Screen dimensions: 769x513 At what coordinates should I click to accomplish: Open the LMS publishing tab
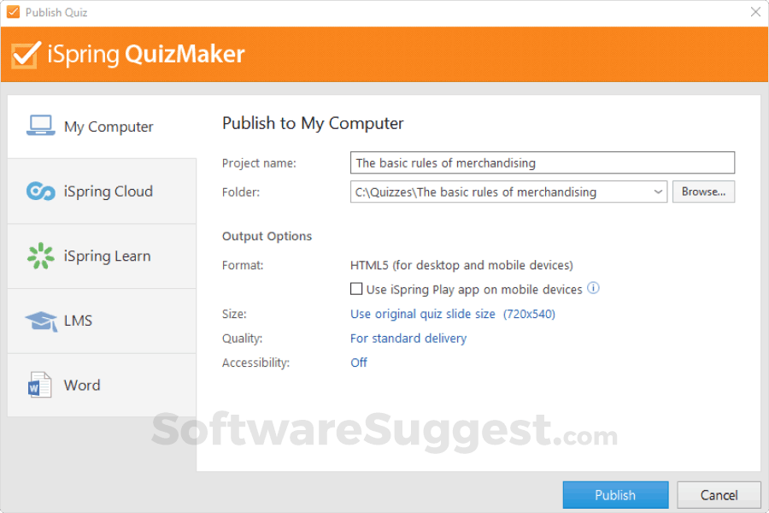pos(79,321)
